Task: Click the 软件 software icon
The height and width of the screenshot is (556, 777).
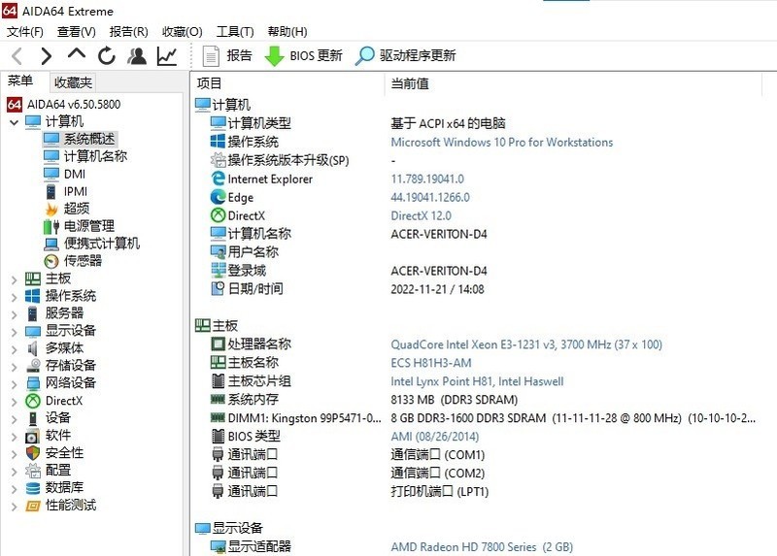Action: (x=32, y=436)
